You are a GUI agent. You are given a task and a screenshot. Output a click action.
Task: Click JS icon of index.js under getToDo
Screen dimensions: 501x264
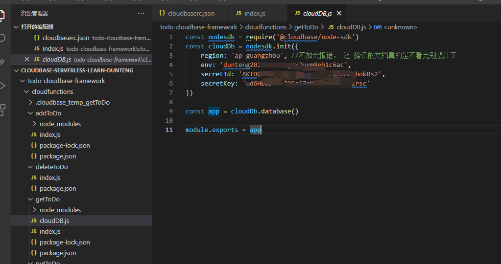coord(34,231)
